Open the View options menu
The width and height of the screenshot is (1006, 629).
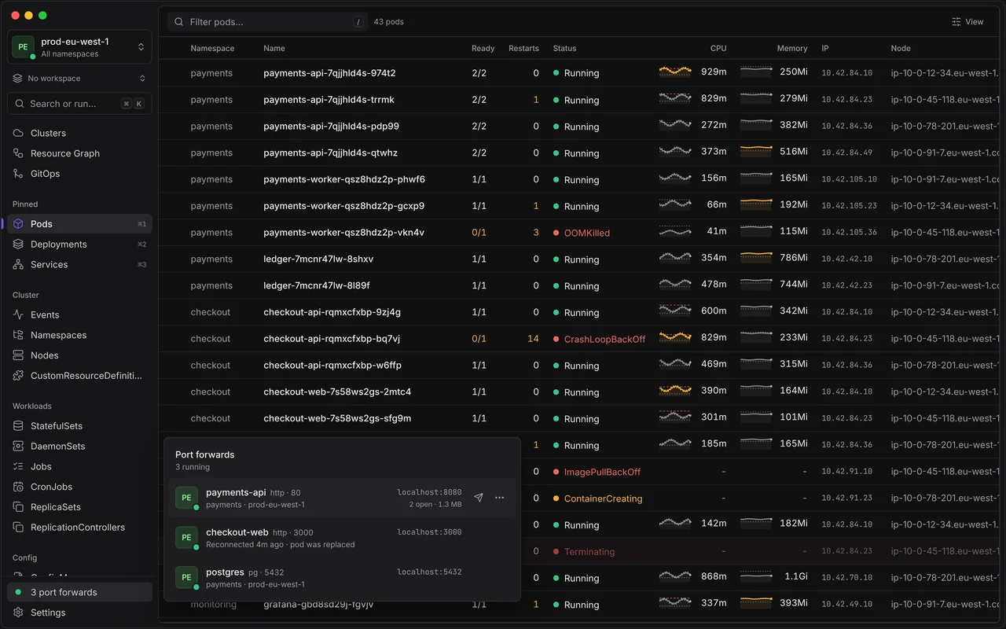click(x=967, y=22)
